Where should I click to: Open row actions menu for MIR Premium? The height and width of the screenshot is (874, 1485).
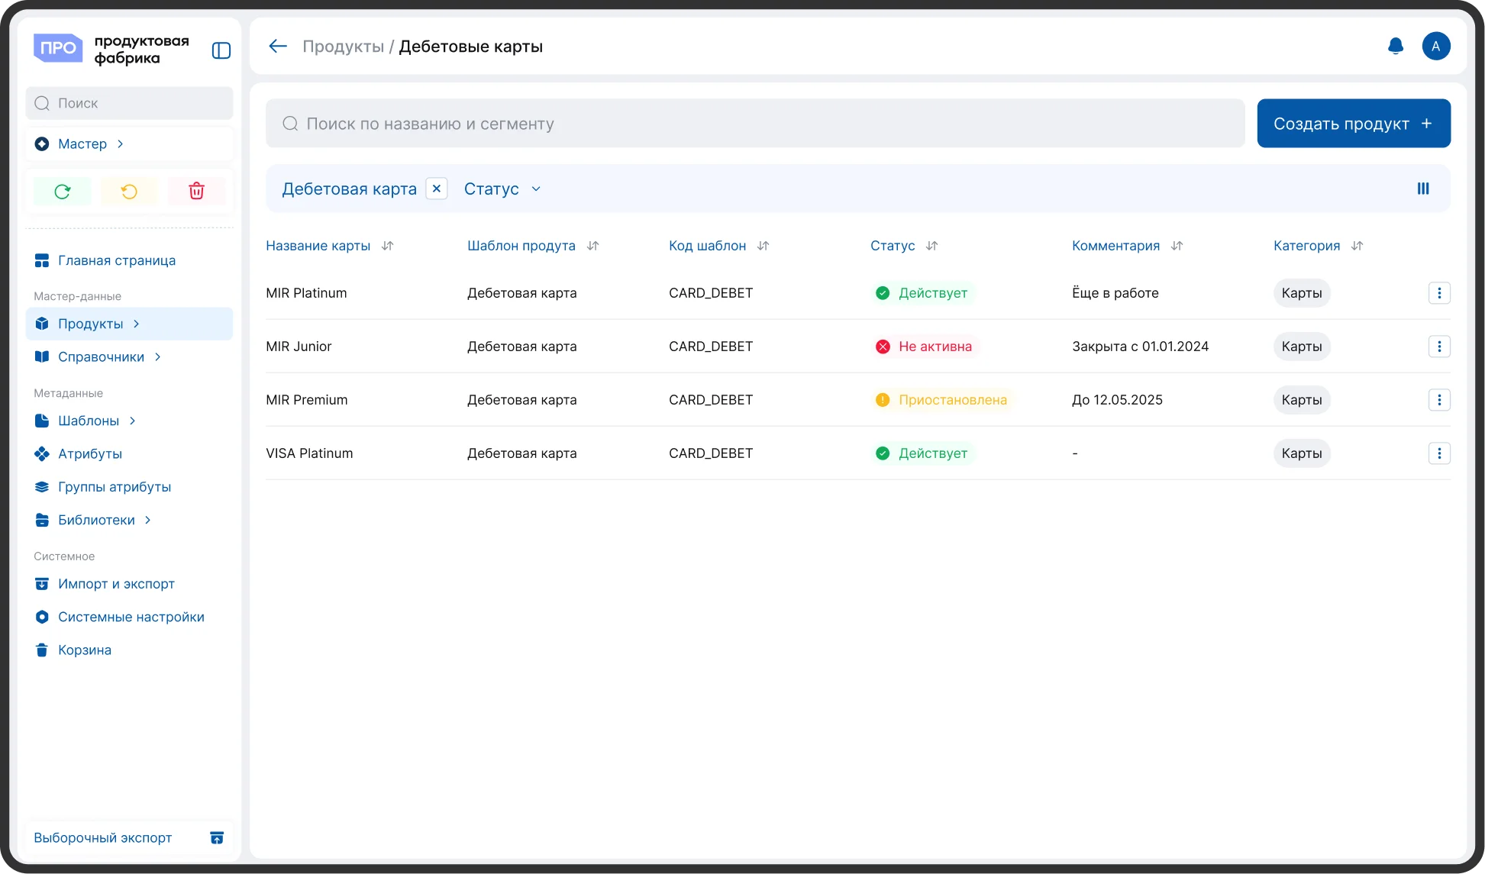[1439, 400]
